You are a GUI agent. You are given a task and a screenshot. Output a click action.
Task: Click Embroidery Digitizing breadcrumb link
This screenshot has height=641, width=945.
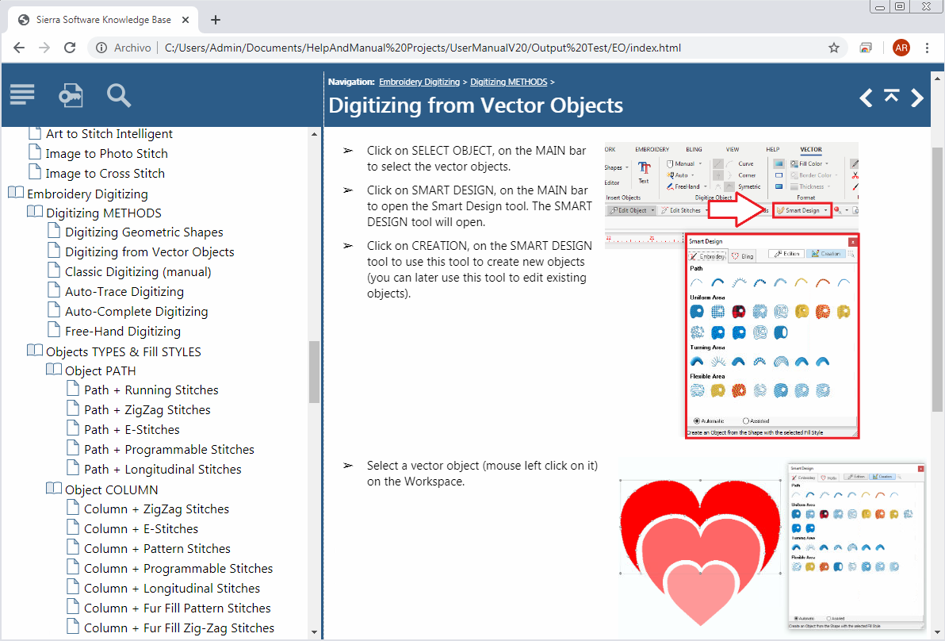tap(419, 82)
